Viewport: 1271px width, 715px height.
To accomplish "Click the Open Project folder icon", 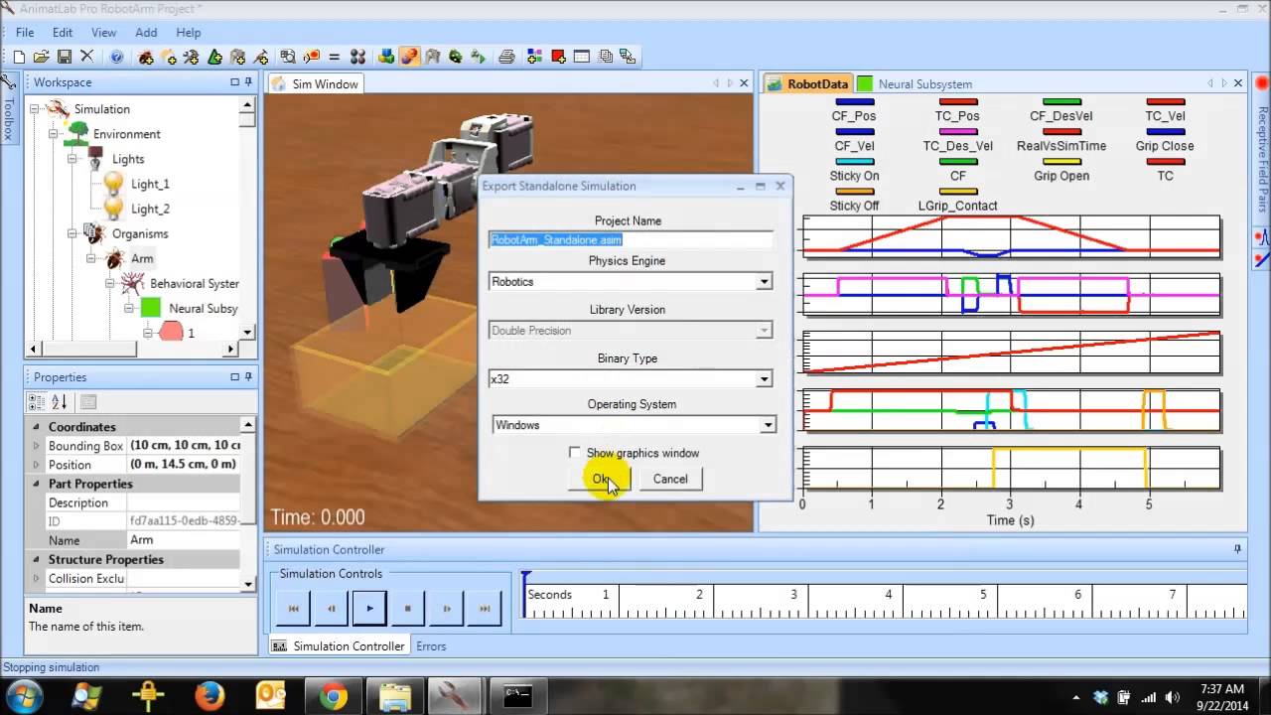I will coord(42,58).
